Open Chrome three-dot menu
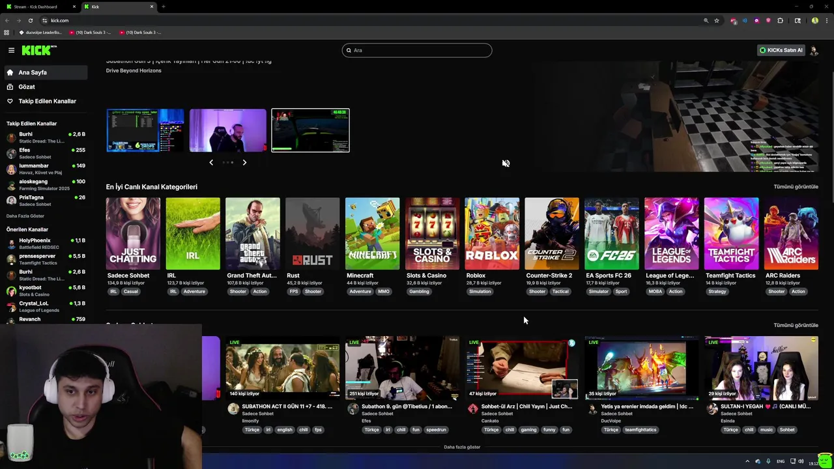 [826, 20]
